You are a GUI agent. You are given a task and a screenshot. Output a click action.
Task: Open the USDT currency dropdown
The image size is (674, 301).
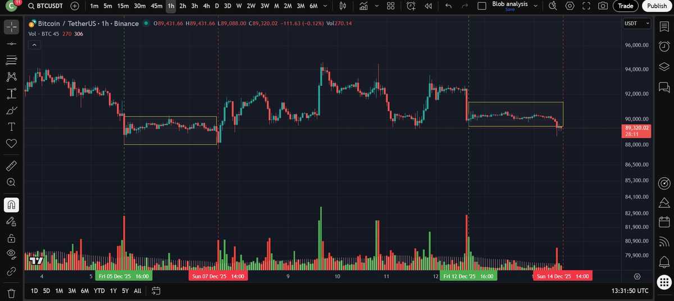[636, 24]
